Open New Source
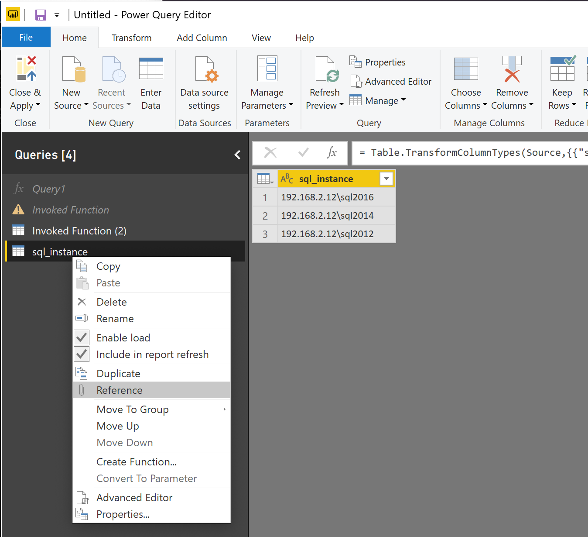588x537 pixels. click(71, 81)
